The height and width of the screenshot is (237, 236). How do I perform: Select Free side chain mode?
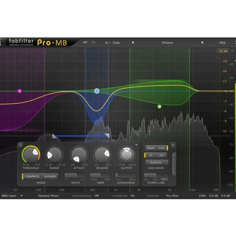(162, 148)
